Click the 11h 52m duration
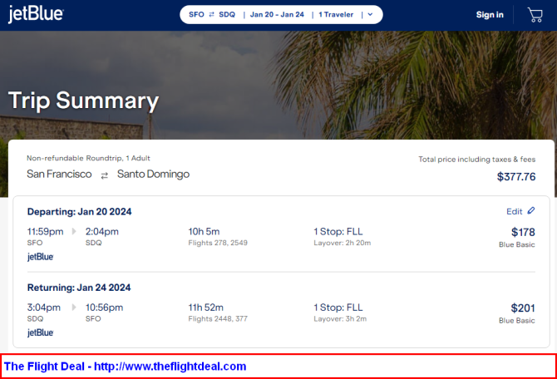557x379 pixels. tap(205, 308)
